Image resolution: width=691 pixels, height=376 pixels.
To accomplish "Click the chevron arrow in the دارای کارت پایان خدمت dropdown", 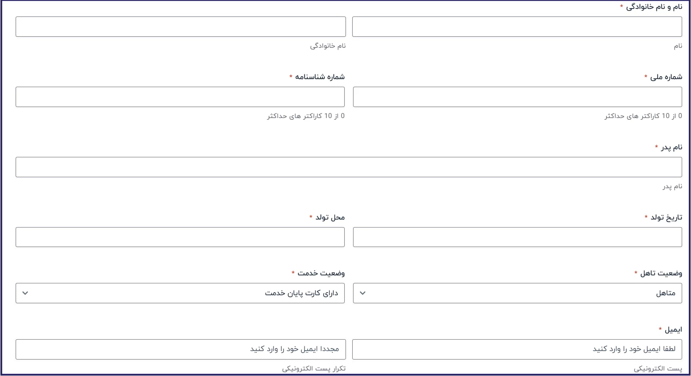I will [25, 293].
